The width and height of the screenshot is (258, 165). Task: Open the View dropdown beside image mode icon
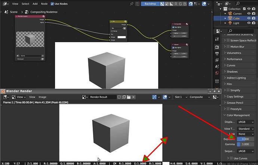coord(21,97)
